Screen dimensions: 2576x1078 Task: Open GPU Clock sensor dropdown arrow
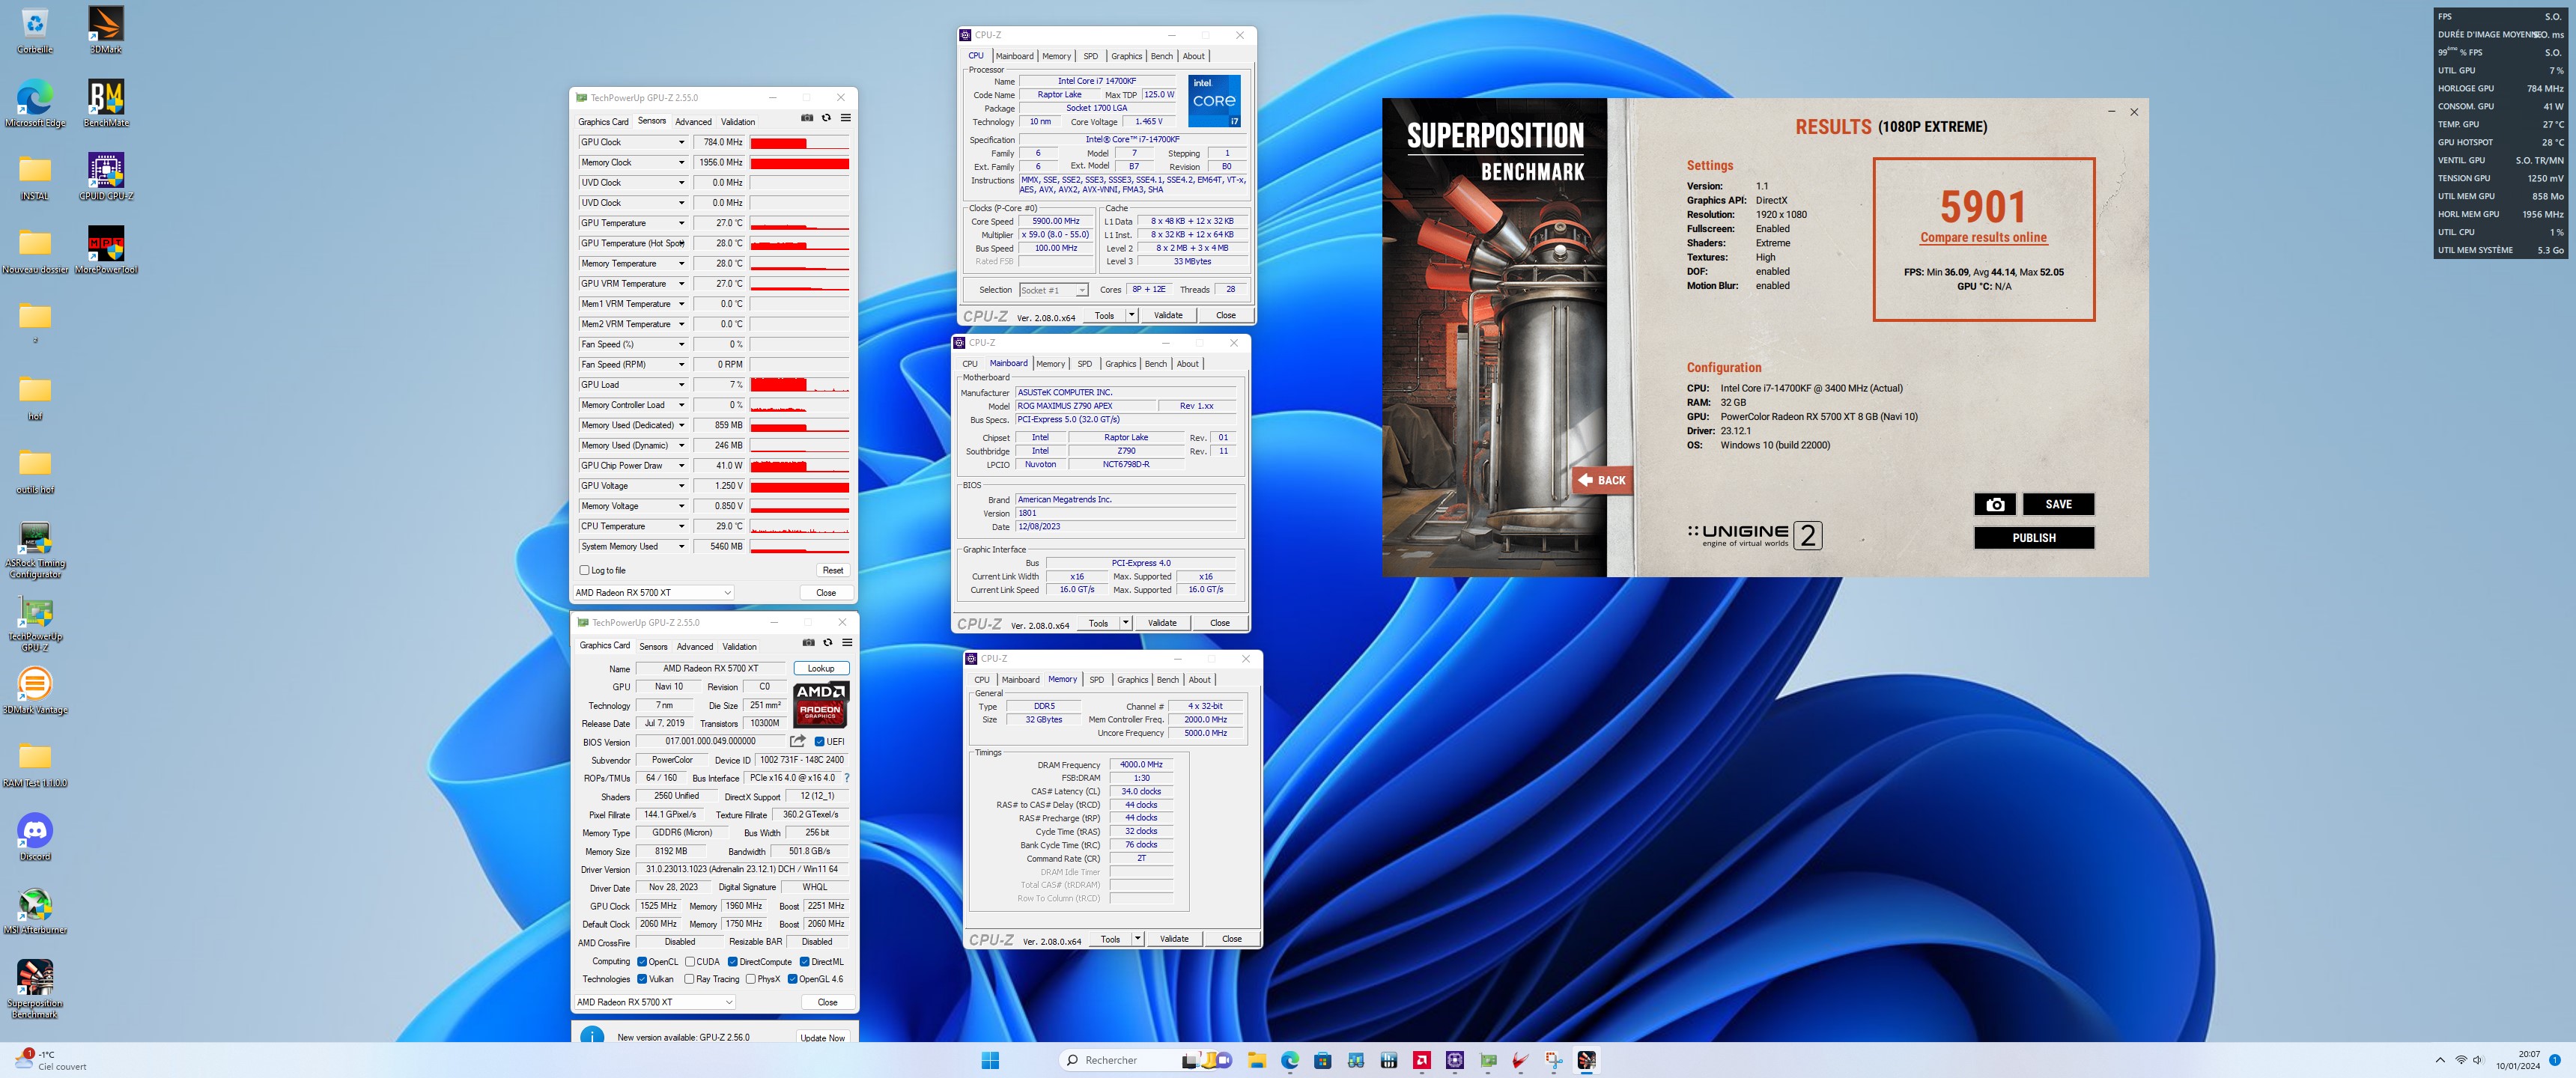click(682, 142)
